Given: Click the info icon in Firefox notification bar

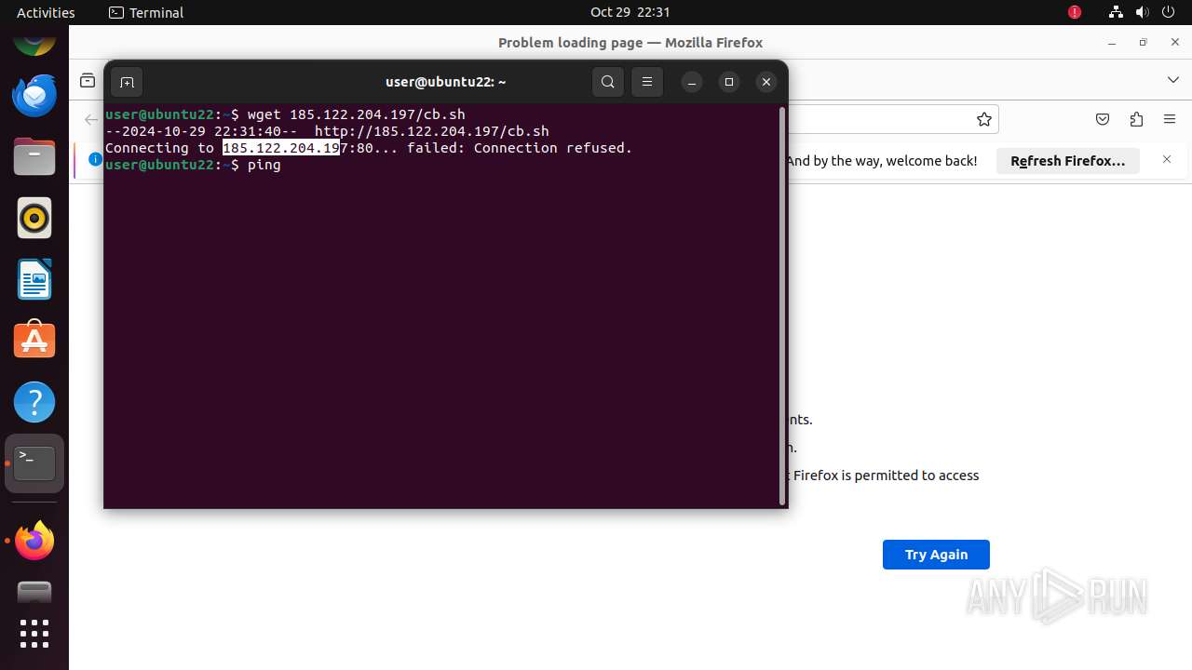Looking at the screenshot, I should (95, 159).
